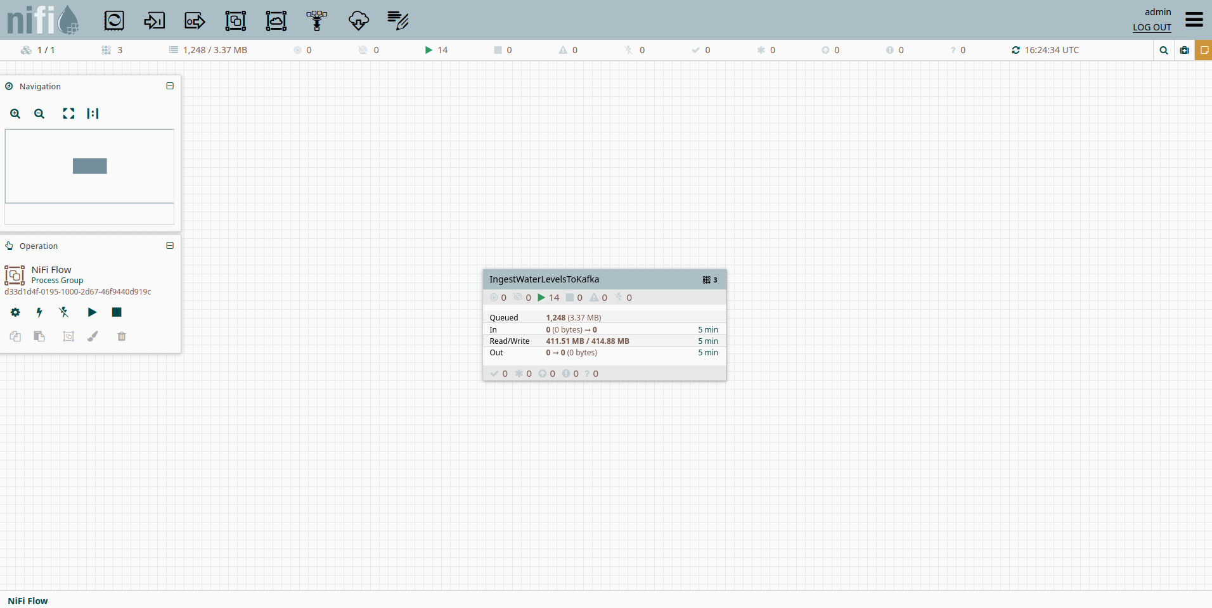Select the Label toolbar icon
Screen dimensions: 1212x608
(398, 21)
